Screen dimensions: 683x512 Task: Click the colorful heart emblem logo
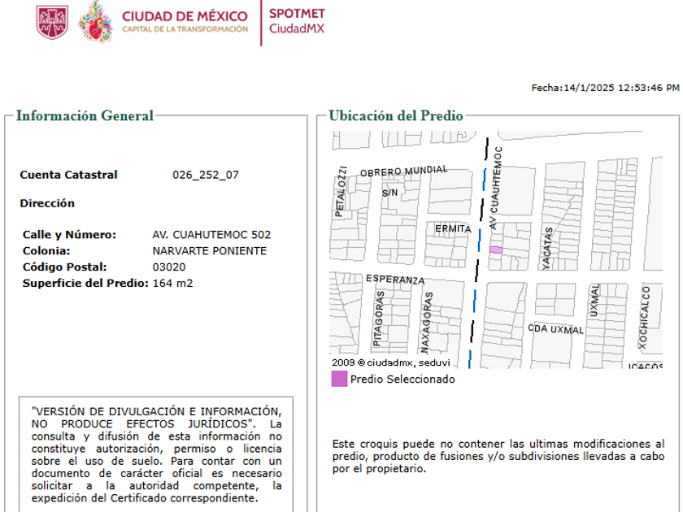(96, 22)
